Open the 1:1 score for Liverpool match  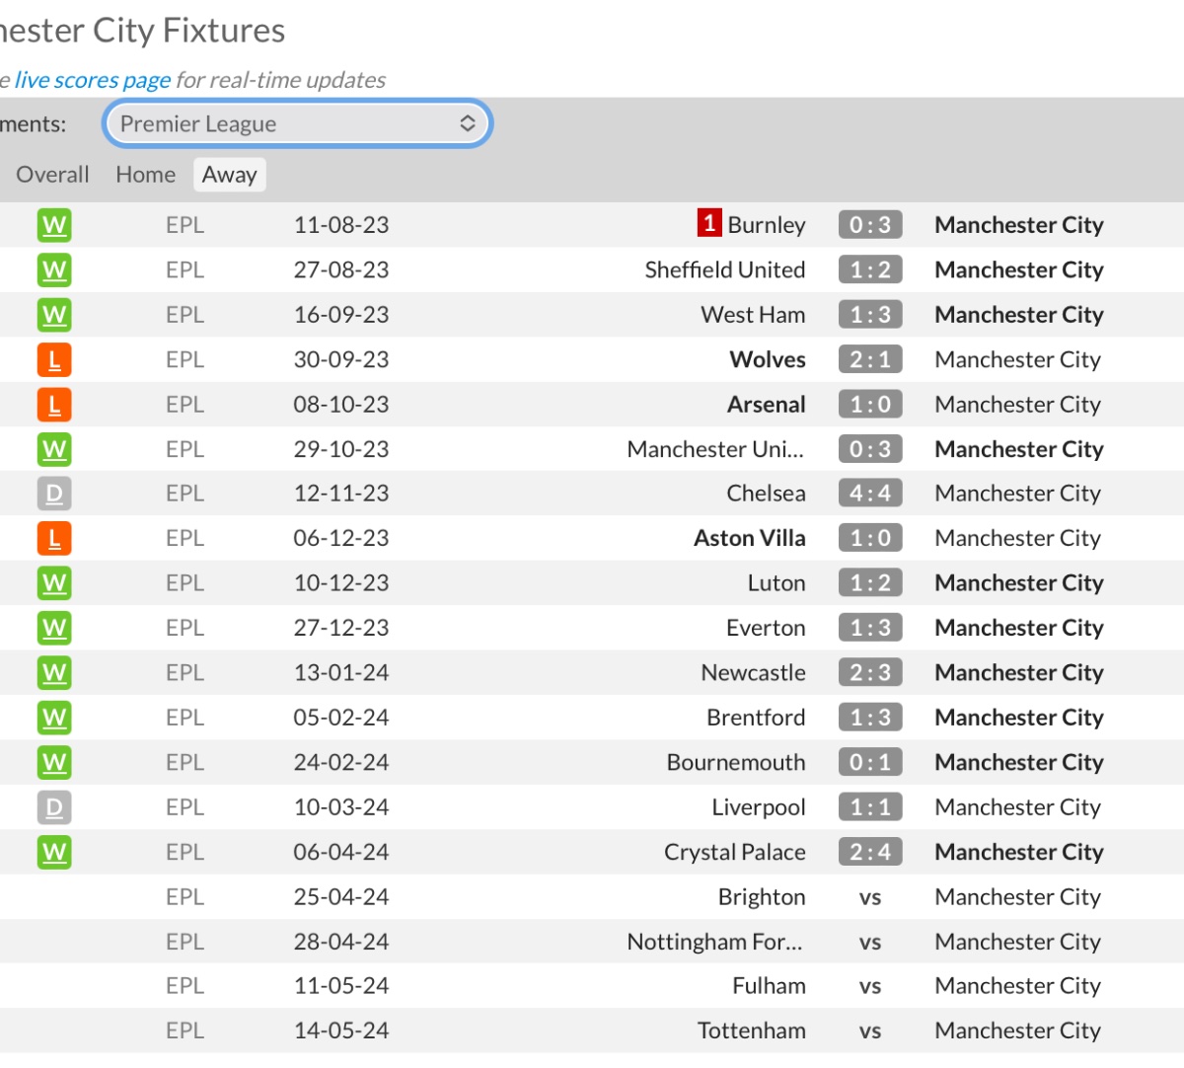(x=870, y=807)
